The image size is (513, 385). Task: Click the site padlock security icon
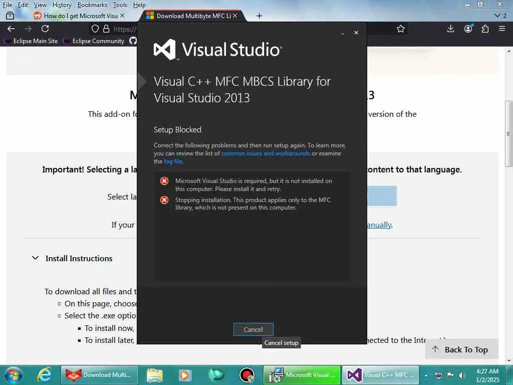tap(106, 29)
